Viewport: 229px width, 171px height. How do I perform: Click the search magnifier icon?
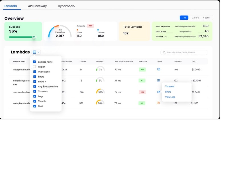tap(164, 52)
